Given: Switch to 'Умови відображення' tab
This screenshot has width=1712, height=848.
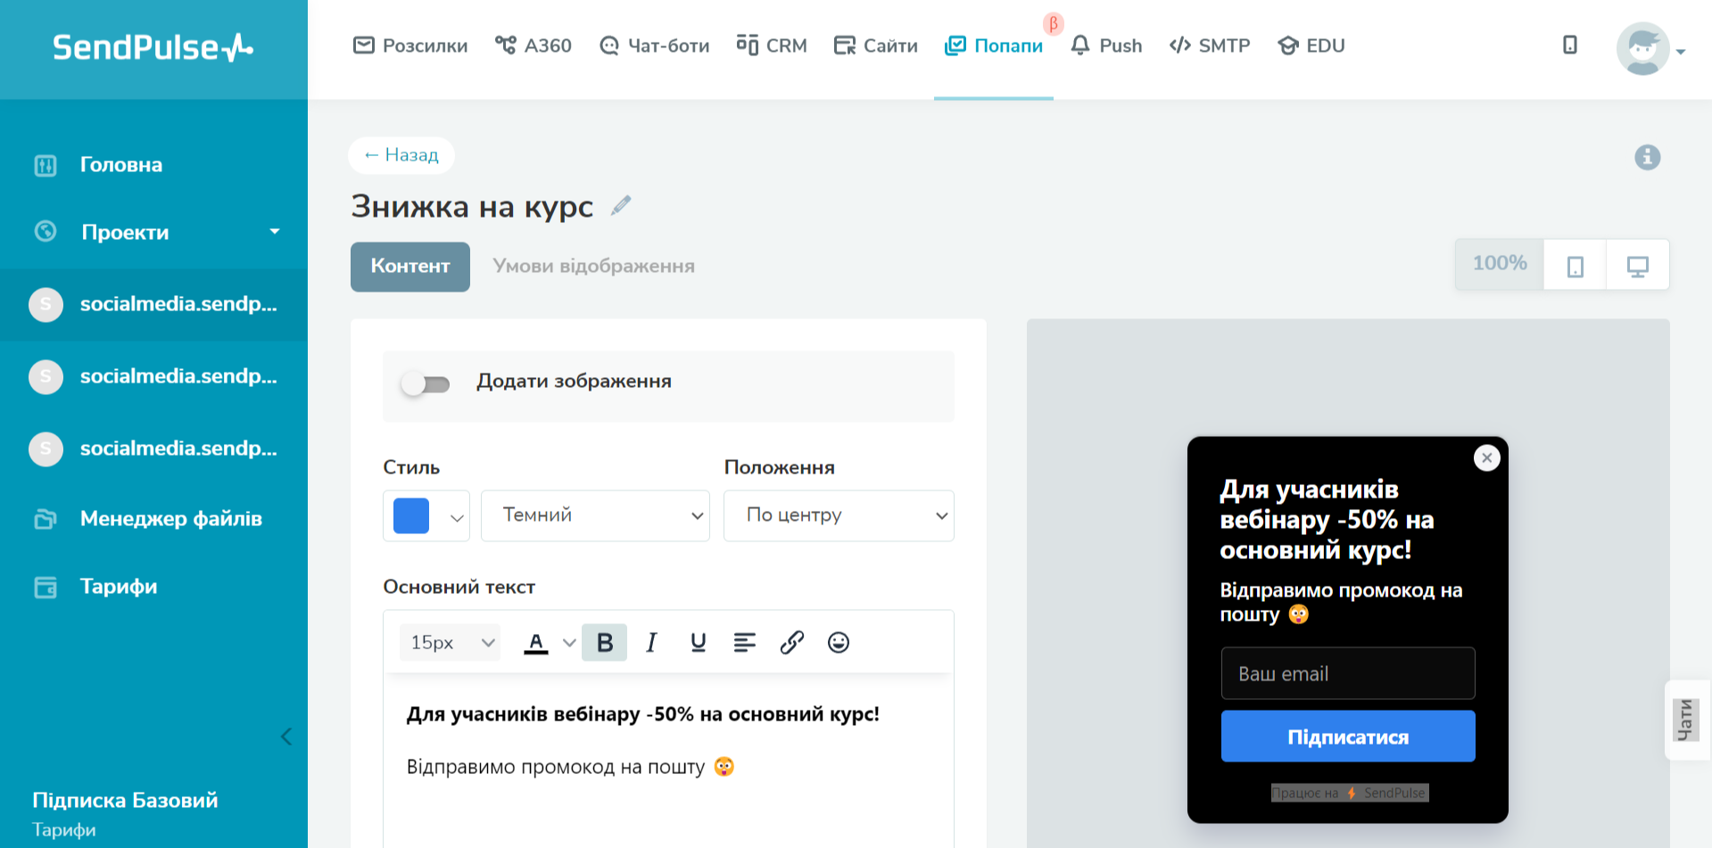Looking at the screenshot, I should [593, 267].
